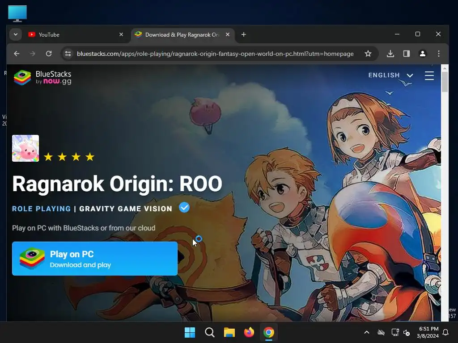Click the network display tray icon

(x=395, y=332)
